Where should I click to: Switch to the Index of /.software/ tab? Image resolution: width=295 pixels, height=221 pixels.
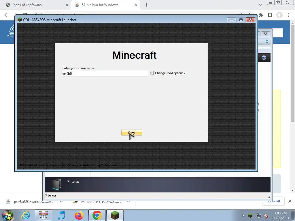click(27, 5)
